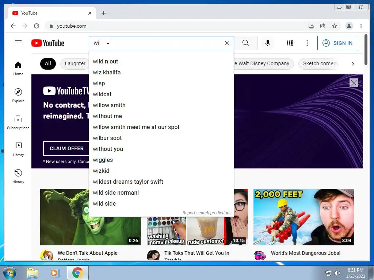Open 'We Don't Talk About Apple' title

88,256
